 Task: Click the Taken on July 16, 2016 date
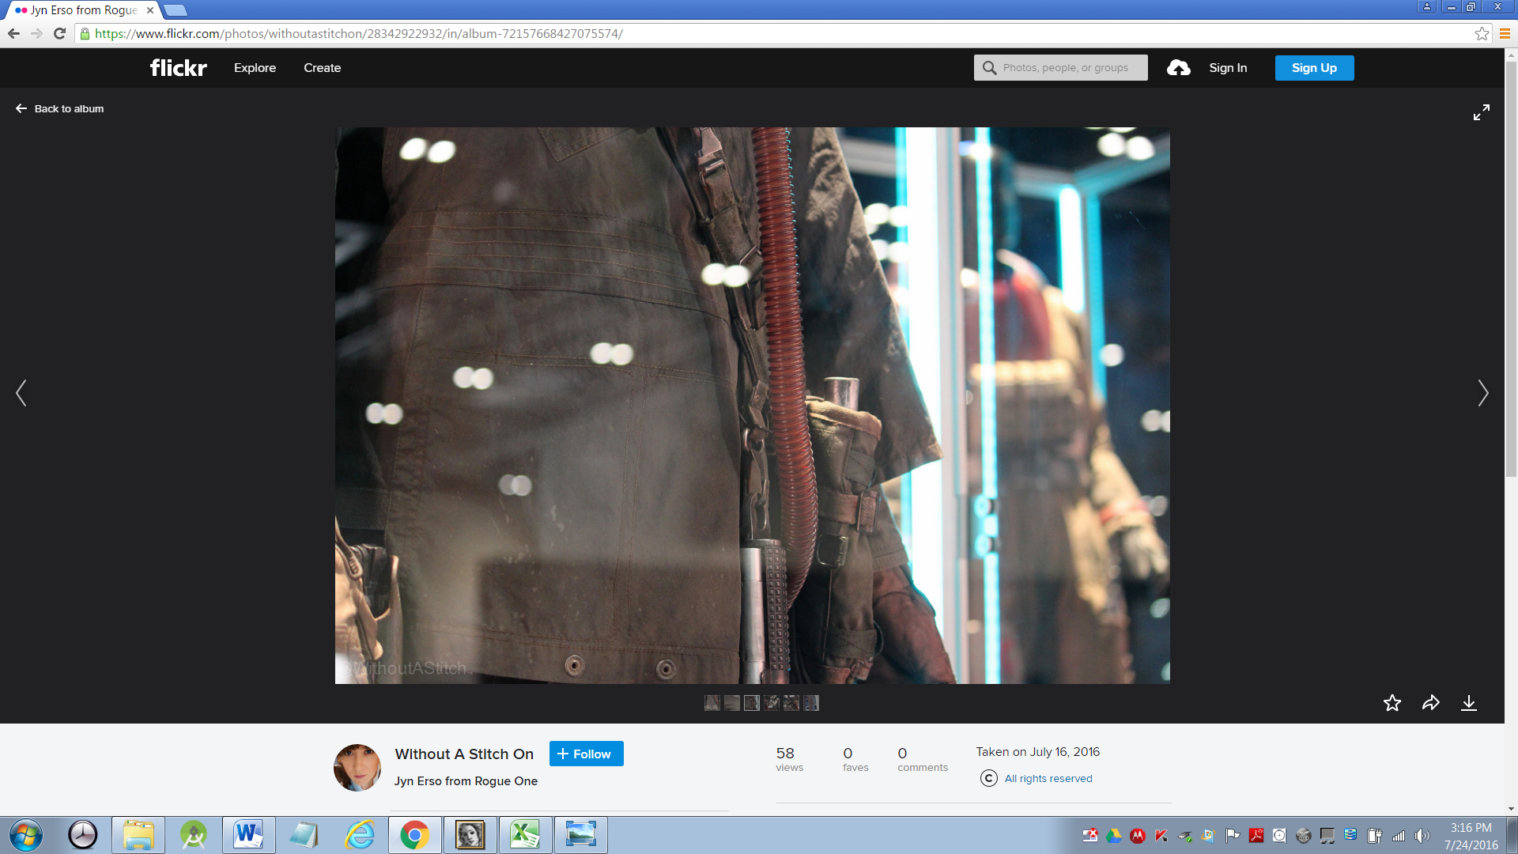(1038, 752)
